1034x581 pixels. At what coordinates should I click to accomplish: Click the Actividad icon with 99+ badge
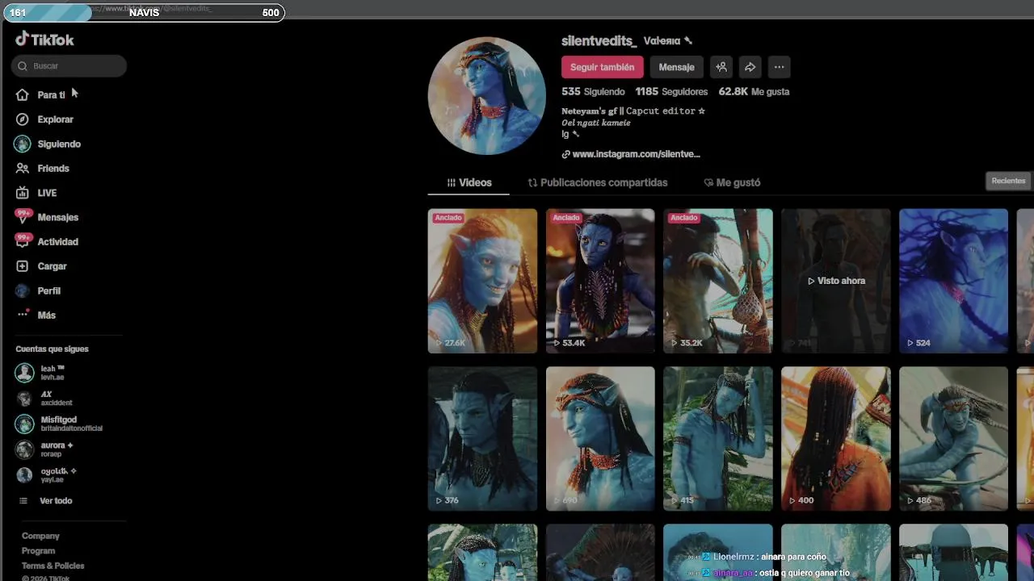tap(23, 240)
